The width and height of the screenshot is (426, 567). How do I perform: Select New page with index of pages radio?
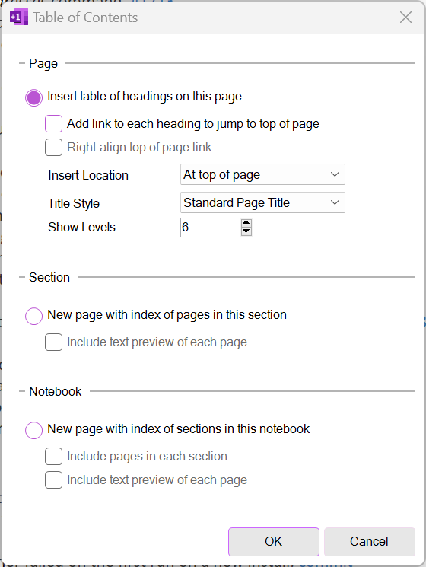[34, 316]
